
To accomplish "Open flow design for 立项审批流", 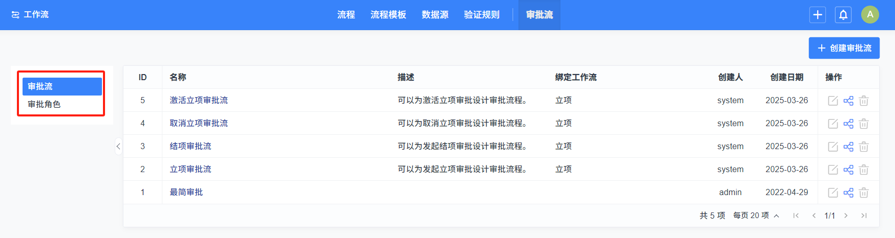I will pyautogui.click(x=848, y=170).
